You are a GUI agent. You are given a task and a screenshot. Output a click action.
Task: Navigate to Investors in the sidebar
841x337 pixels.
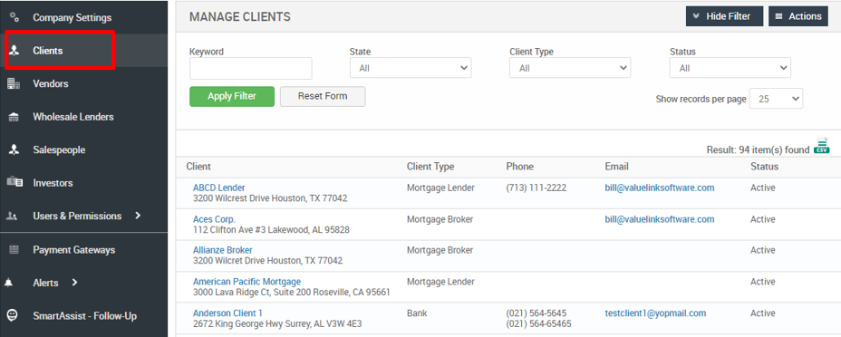pos(53,183)
